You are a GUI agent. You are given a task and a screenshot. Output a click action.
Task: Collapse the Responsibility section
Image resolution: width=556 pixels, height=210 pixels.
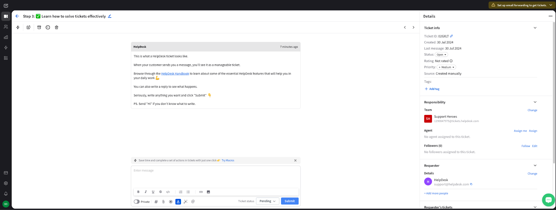pyautogui.click(x=535, y=102)
